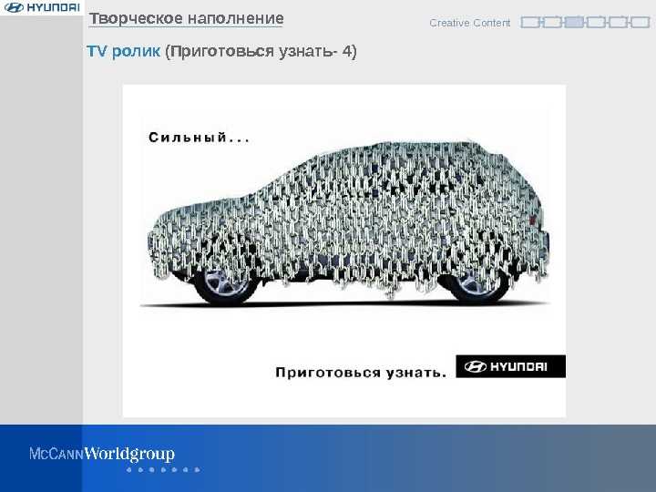Click the '(Приготовься узнать- 4)' subtitle text
Image resolution: width=656 pixels, height=492 pixels.
(261, 52)
